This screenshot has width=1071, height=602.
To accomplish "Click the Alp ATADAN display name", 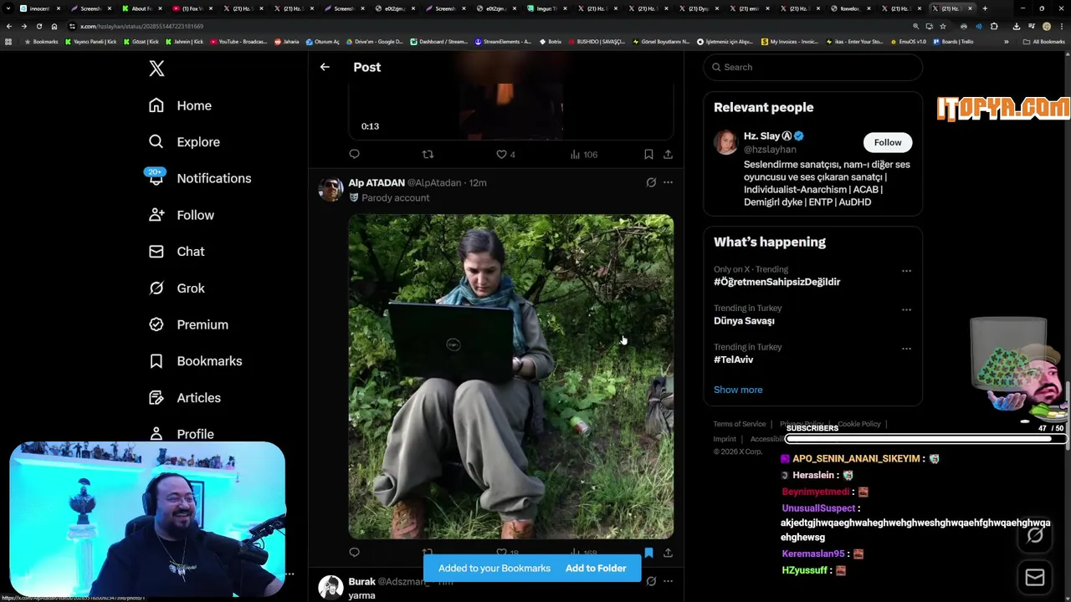I will [x=377, y=182].
